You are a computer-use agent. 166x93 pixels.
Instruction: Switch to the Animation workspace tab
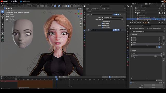[x=59, y=4]
